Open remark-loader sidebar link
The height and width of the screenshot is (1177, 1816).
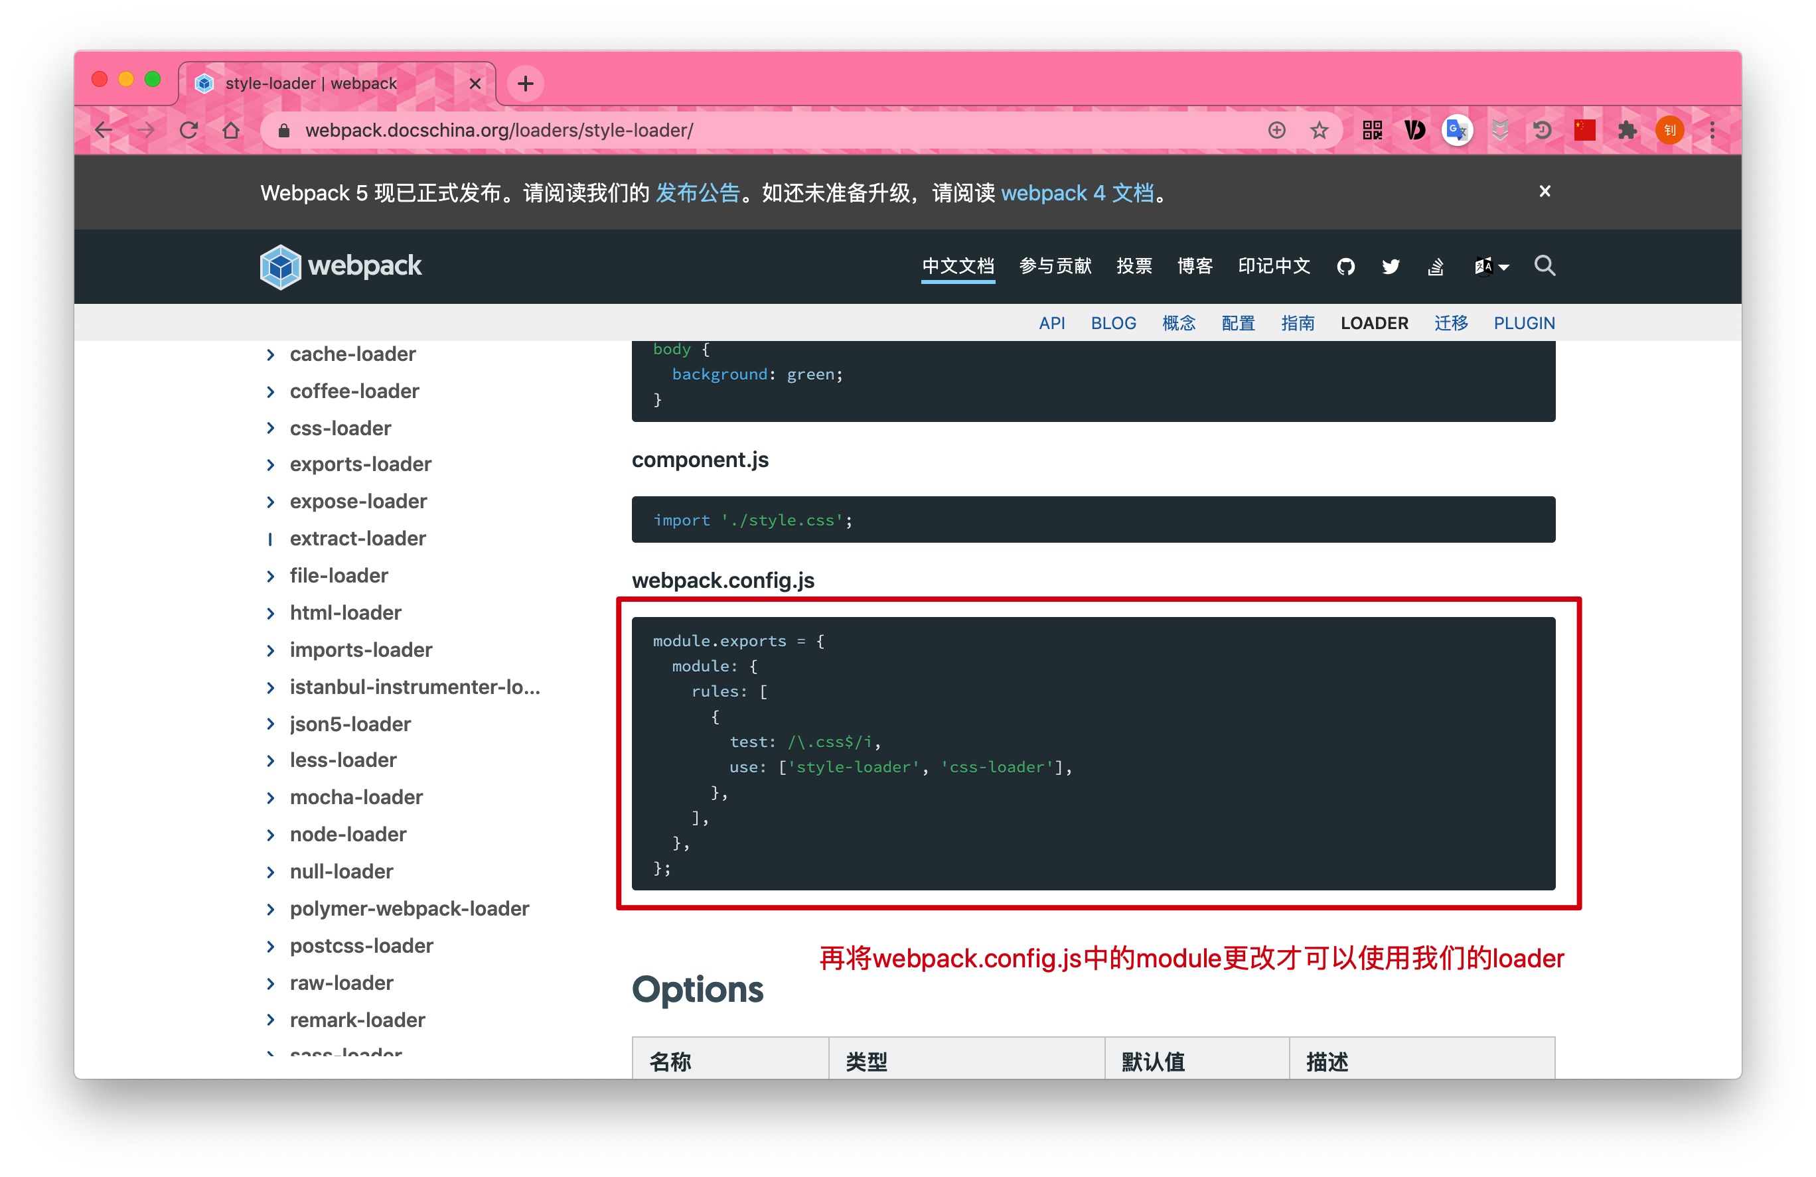(357, 1020)
